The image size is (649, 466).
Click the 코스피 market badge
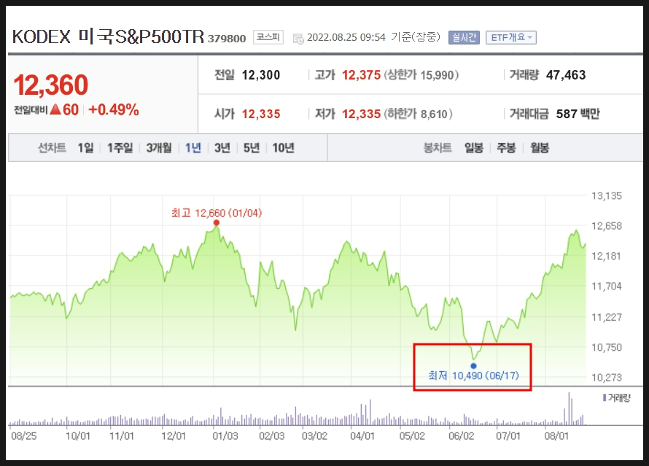click(x=268, y=37)
